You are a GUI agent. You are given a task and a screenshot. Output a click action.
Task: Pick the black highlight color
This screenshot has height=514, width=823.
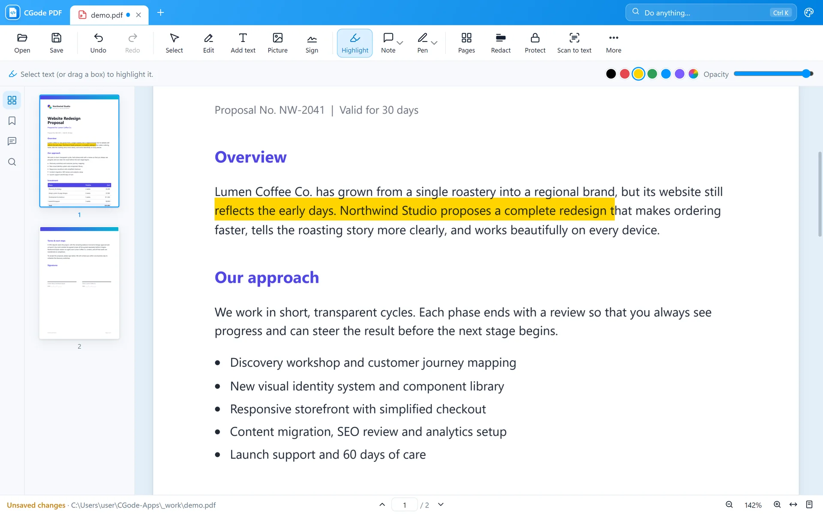tap(611, 74)
